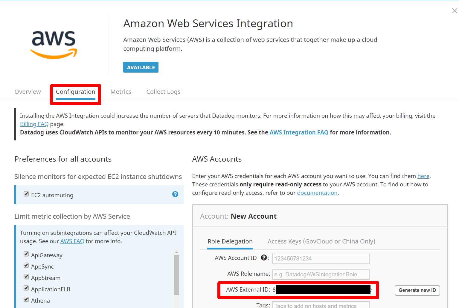Image resolution: width=459 pixels, height=308 pixels.
Task: Toggle the Athena service checkbox
Action: tap(26, 300)
